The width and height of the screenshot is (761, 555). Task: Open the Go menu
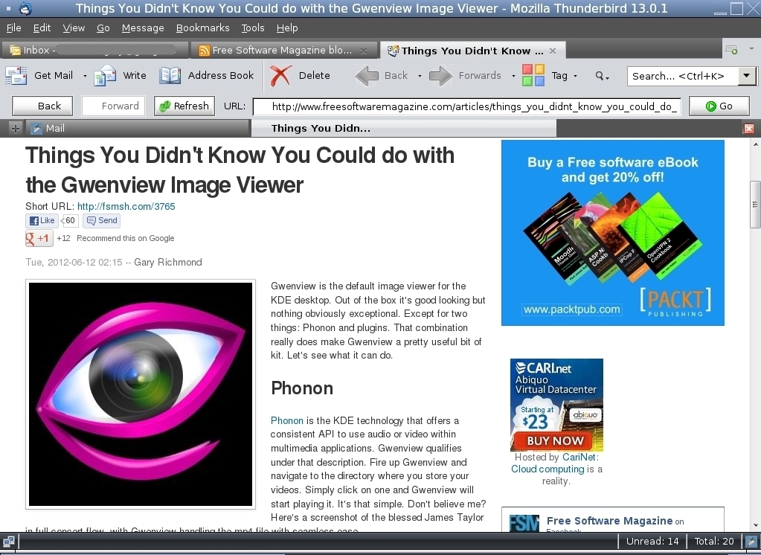(103, 28)
